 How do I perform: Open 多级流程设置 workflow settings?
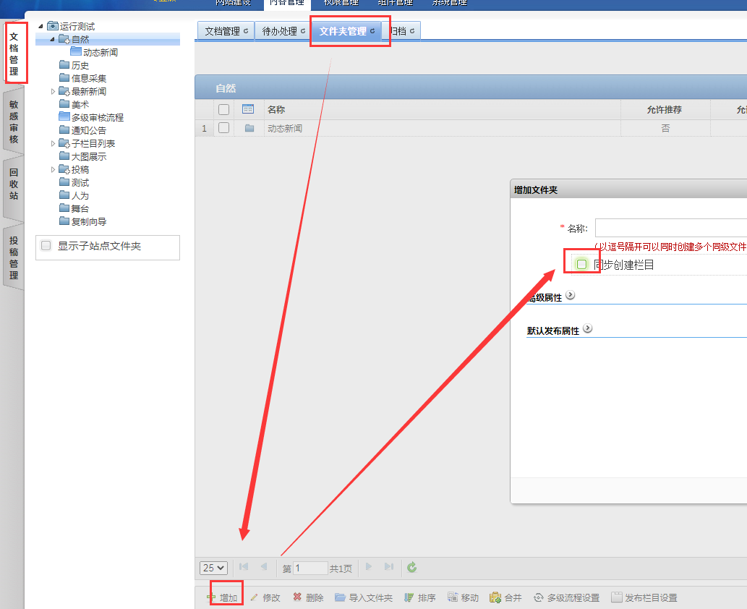[539, 597]
